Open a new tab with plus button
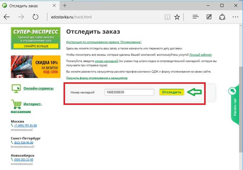 (65, 5)
